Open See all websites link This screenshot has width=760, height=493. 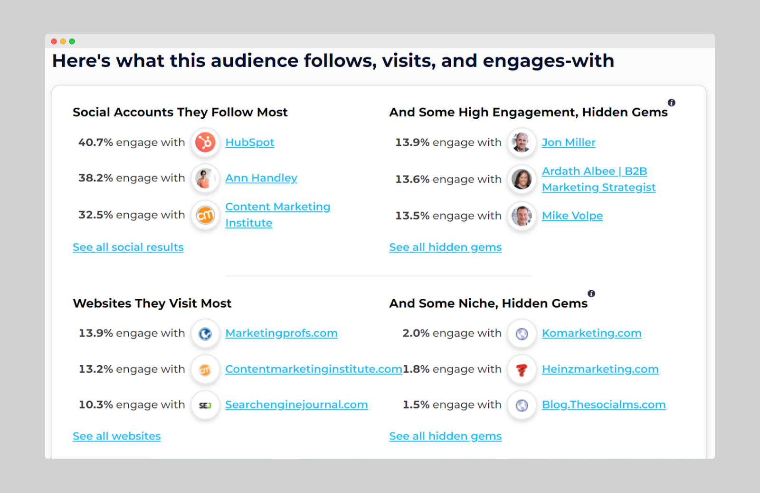pos(116,436)
